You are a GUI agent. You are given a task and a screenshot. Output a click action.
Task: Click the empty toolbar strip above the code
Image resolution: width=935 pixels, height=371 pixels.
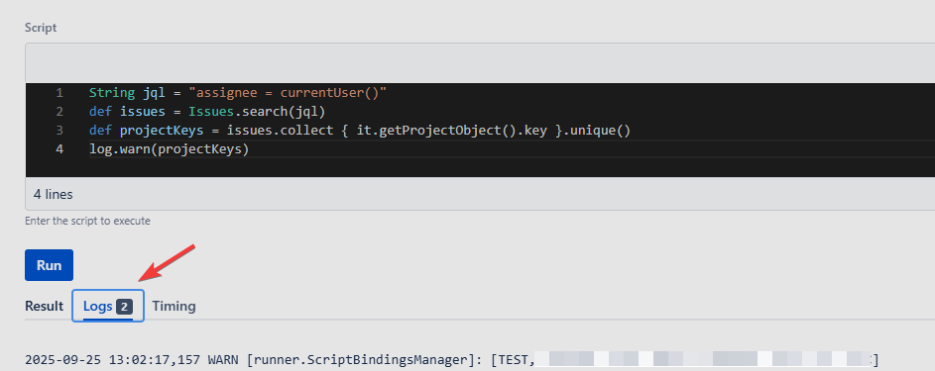click(x=480, y=62)
